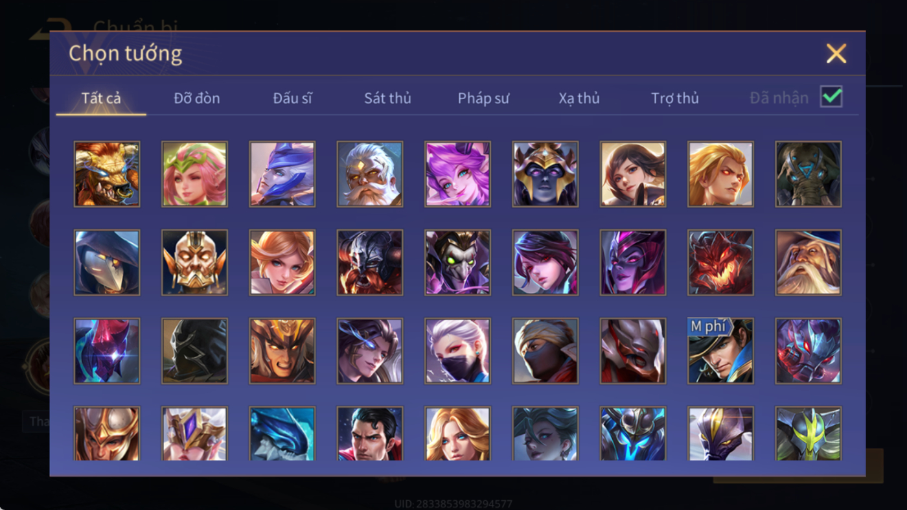Close the 'Chọn tướng' dialog
907x510 pixels.
836,53
